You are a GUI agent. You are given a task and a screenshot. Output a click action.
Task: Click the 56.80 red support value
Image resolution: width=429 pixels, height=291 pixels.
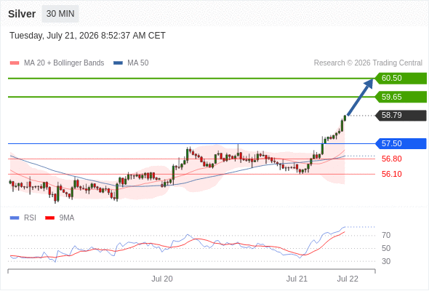pyautogui.click(x=392, y=159)
